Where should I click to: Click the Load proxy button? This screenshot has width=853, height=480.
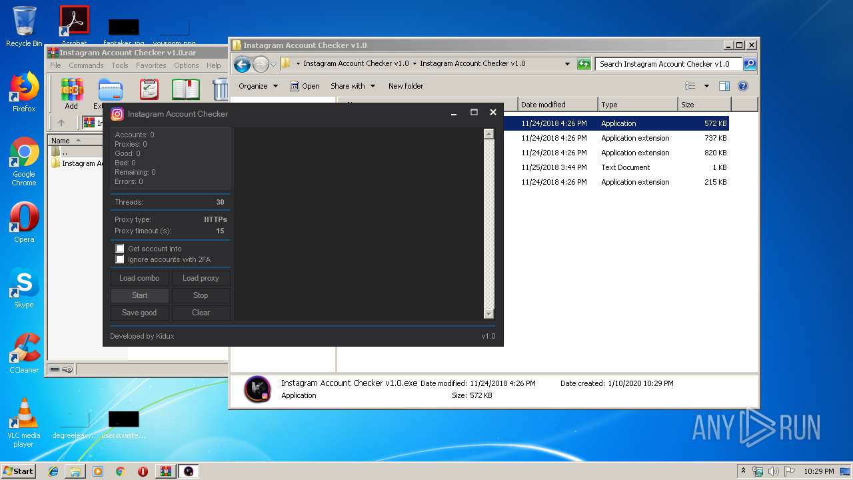pos(201,278)
